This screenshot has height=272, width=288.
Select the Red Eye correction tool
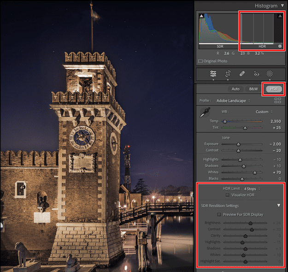256,74
